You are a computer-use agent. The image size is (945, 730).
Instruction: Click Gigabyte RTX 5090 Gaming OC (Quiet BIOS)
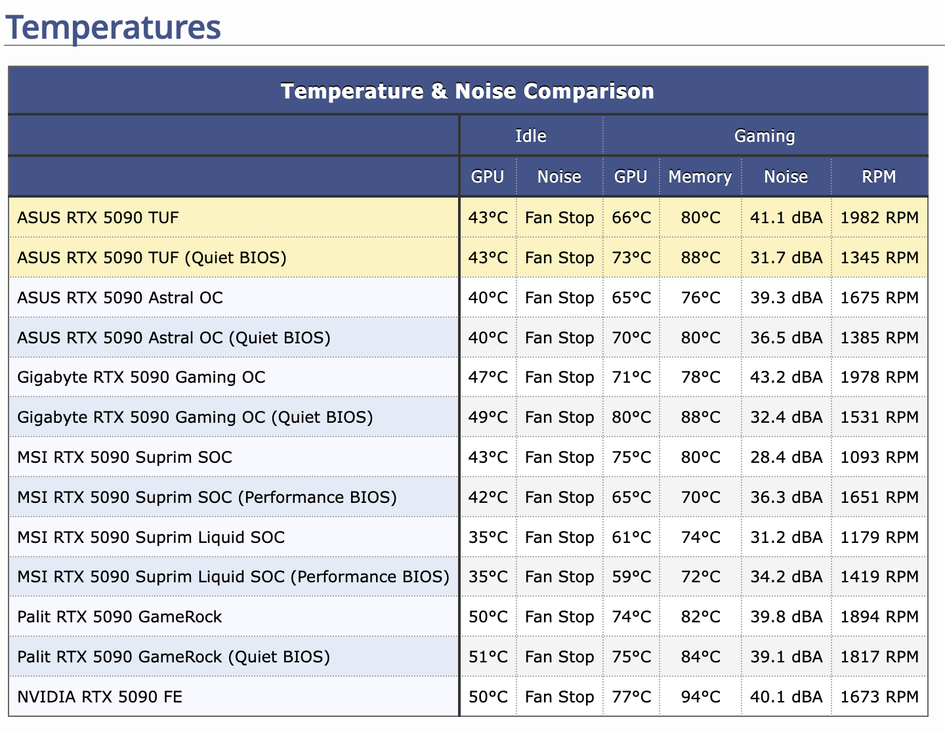pos(195,417)
